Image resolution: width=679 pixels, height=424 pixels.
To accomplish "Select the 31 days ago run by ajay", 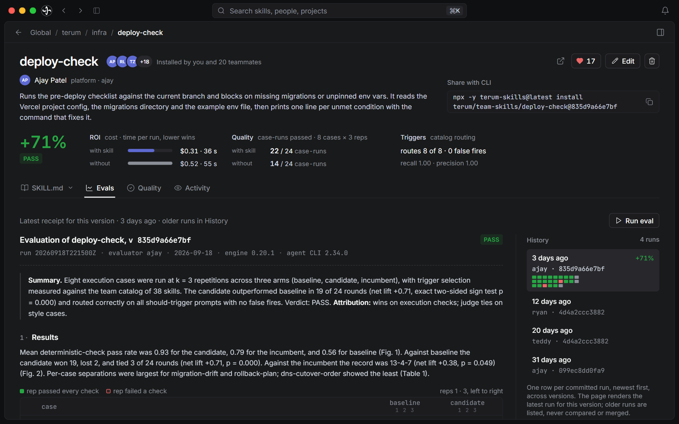I will coord(593,365).
